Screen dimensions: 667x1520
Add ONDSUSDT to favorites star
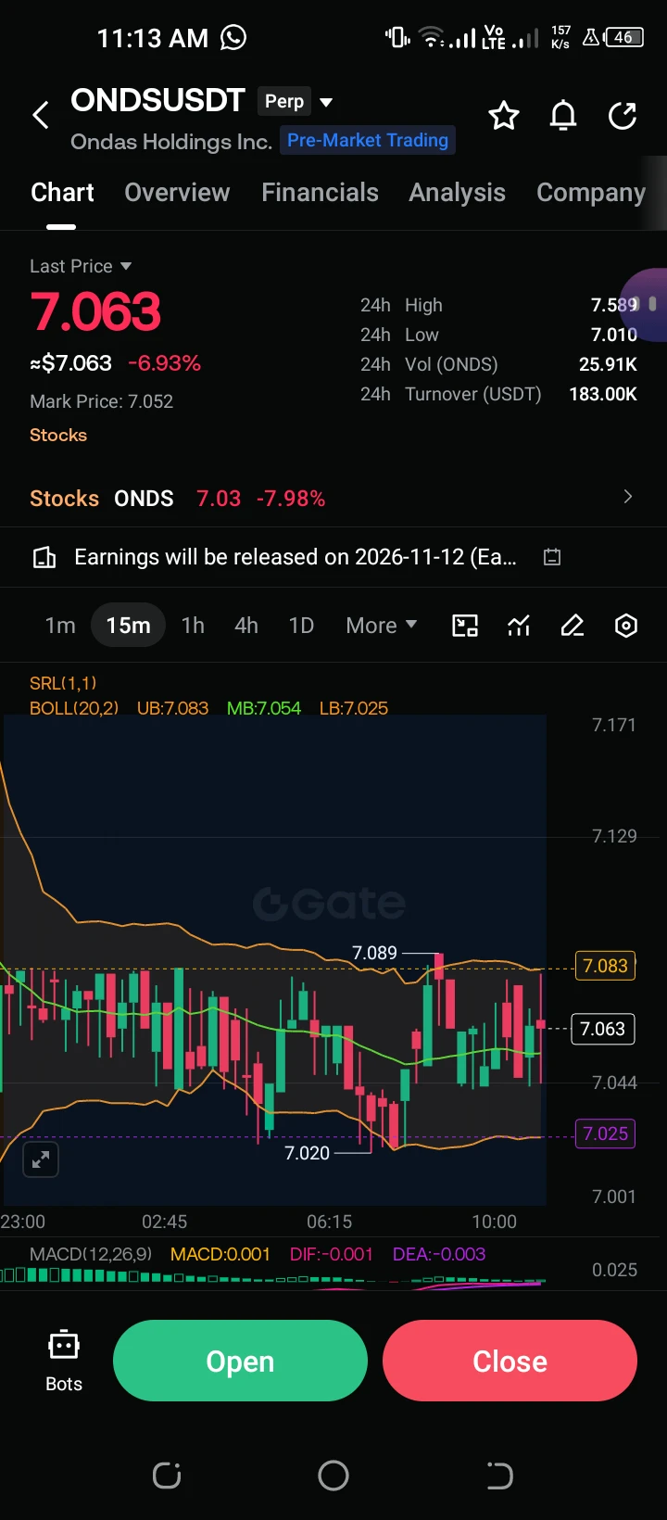(504, 116)
